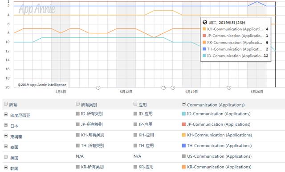Viewport: 285px width, 172px height.
Task: Toggle the 泰国 row selection box
Action: click(6, 146)
